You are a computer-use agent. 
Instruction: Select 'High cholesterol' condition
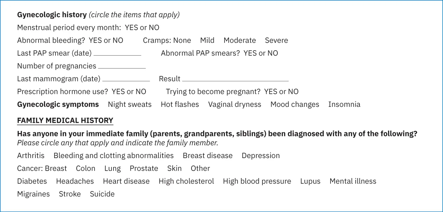(x=186, y=181)
